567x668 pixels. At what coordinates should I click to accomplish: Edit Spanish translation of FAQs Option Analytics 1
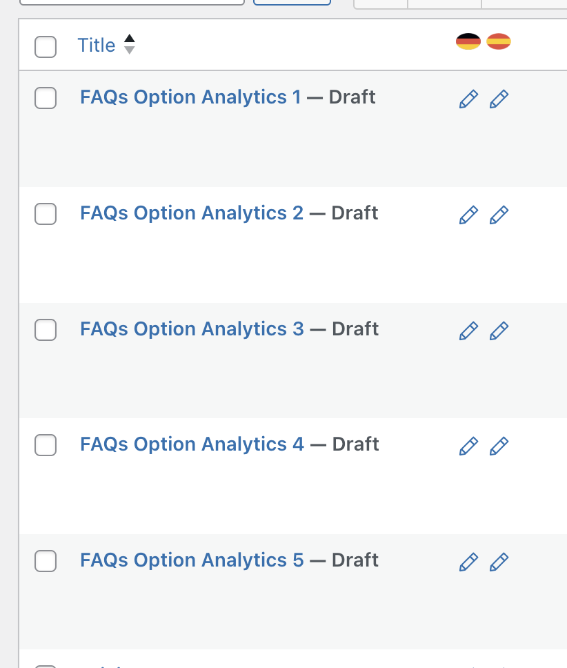click(x=499, y=99)
